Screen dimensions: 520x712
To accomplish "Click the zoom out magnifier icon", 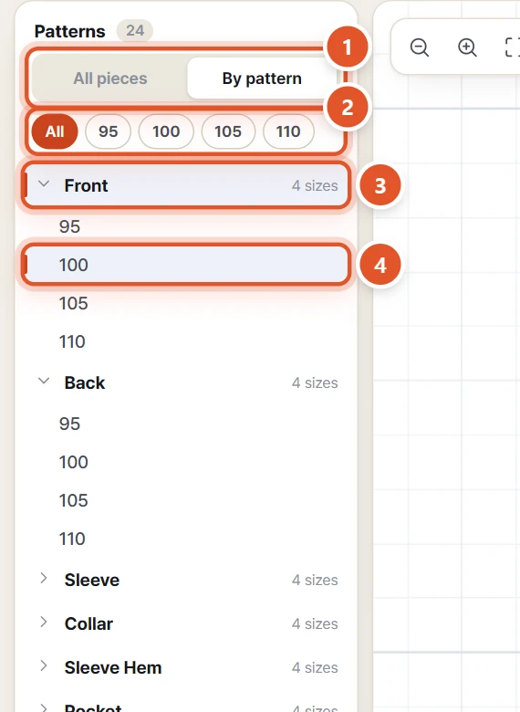I will (420, 47).
